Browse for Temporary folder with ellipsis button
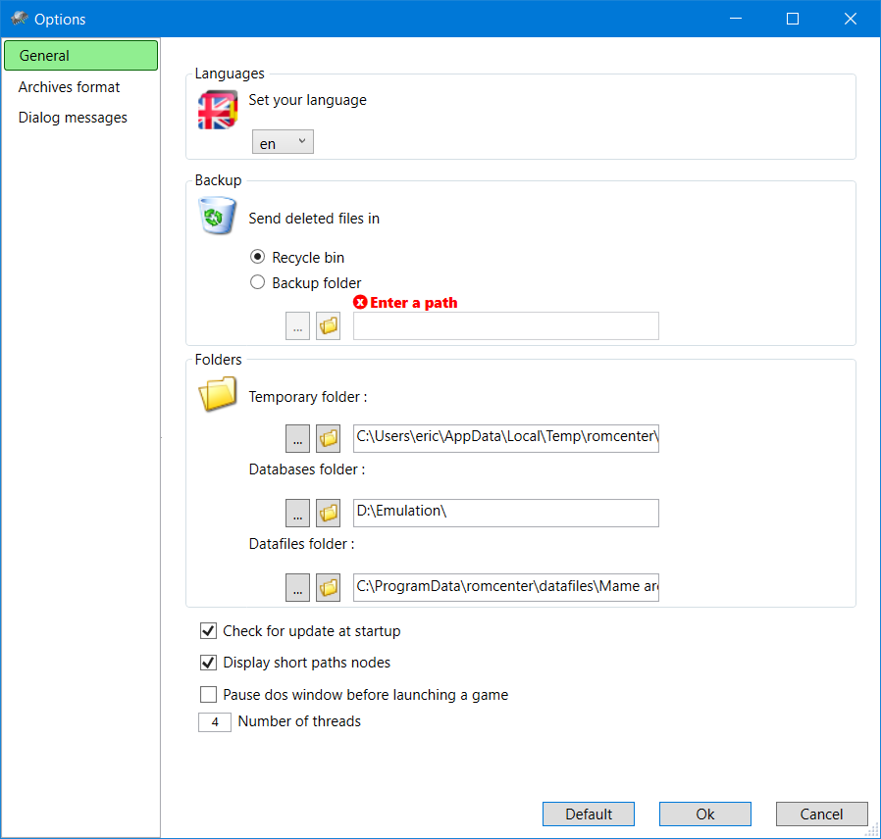This screenshot has height=839, width=881. tap(297, 437)
